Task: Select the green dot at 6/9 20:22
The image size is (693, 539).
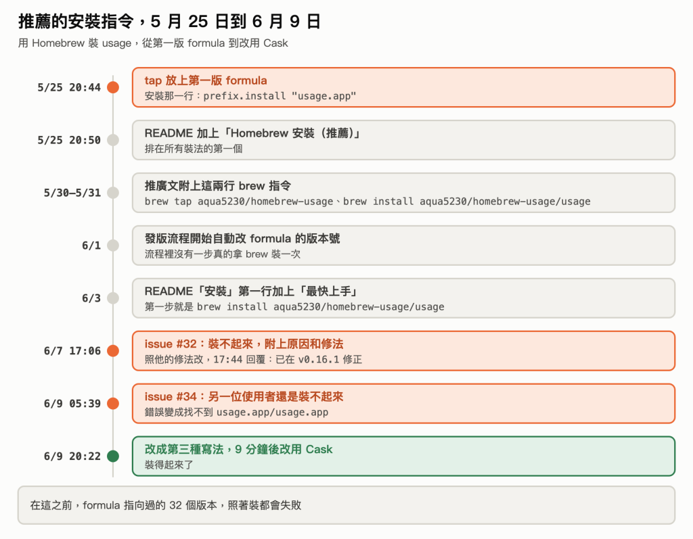Action: (113, 456)
